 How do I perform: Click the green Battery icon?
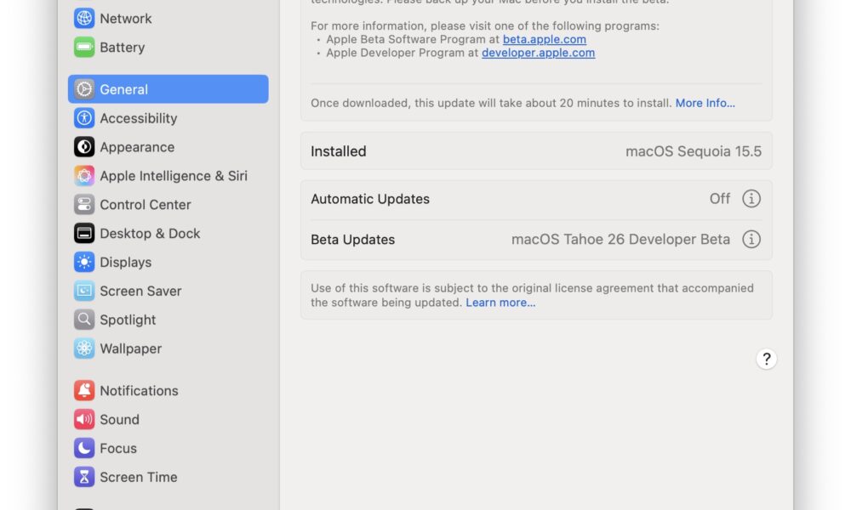coord(84,47)
